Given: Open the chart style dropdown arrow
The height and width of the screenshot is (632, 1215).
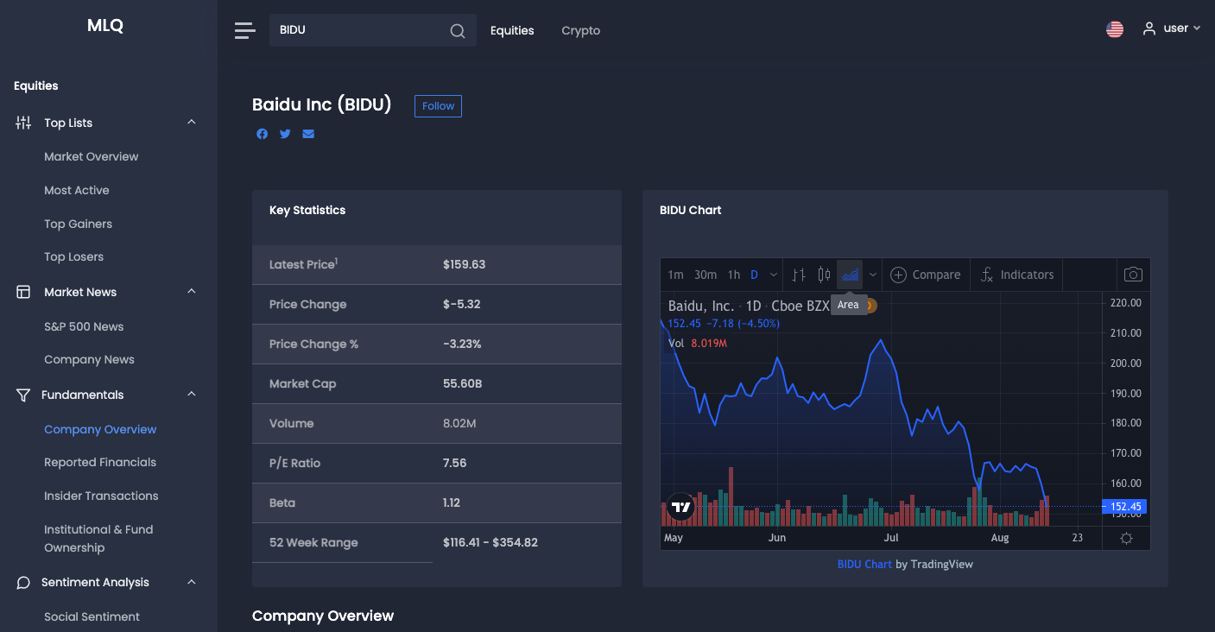Looking at the screenshot, I should pyautogui.click(x=873, y=275).
